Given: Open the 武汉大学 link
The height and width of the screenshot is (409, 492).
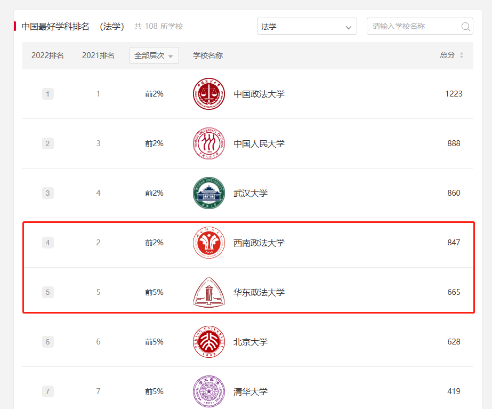Looking at the screenshot, I should [251, 193].
